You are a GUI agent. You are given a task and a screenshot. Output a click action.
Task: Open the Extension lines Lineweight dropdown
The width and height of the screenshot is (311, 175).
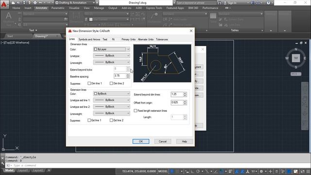(x=112, y=113)
